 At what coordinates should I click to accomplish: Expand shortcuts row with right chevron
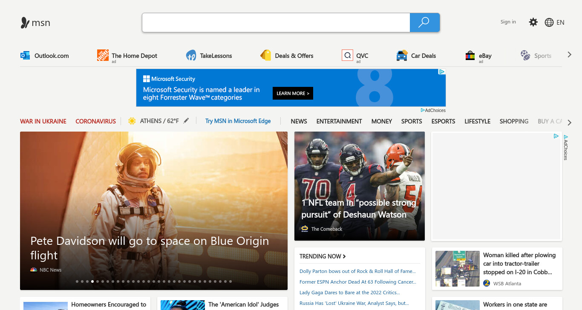pyautogui.click(x=570, y=55)
